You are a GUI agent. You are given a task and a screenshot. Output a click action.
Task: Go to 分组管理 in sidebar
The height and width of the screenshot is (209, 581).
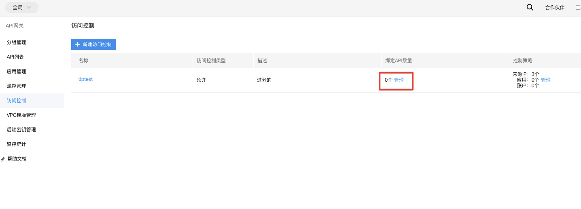(17, 42)
